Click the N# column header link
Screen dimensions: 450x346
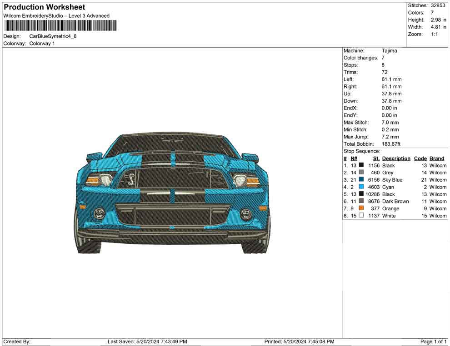click(x=354, y=158)
